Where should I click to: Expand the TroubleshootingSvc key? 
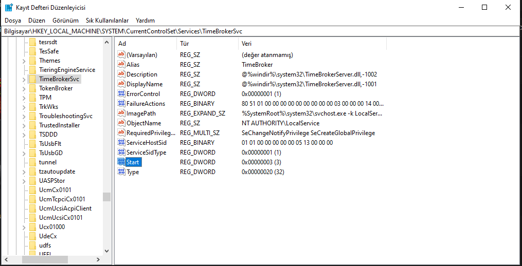(24, 117)
